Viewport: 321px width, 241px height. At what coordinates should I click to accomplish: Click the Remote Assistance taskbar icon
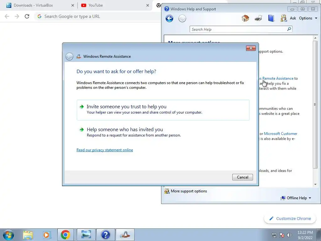tap(125, 235)
